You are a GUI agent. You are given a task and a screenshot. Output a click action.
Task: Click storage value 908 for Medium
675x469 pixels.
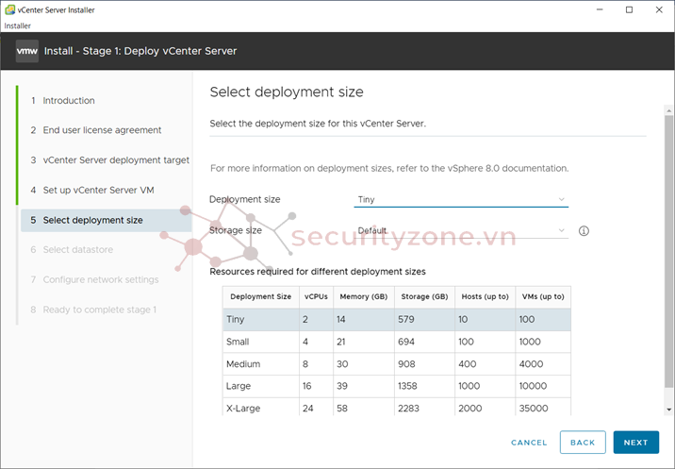click(406, 364)
